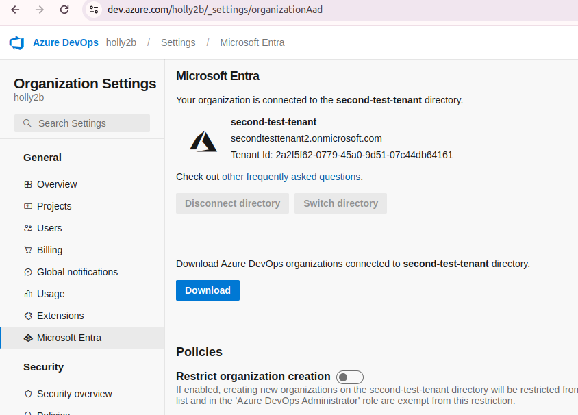
Task: Click Settings breadcrumb link
Action: click(178, 42)
